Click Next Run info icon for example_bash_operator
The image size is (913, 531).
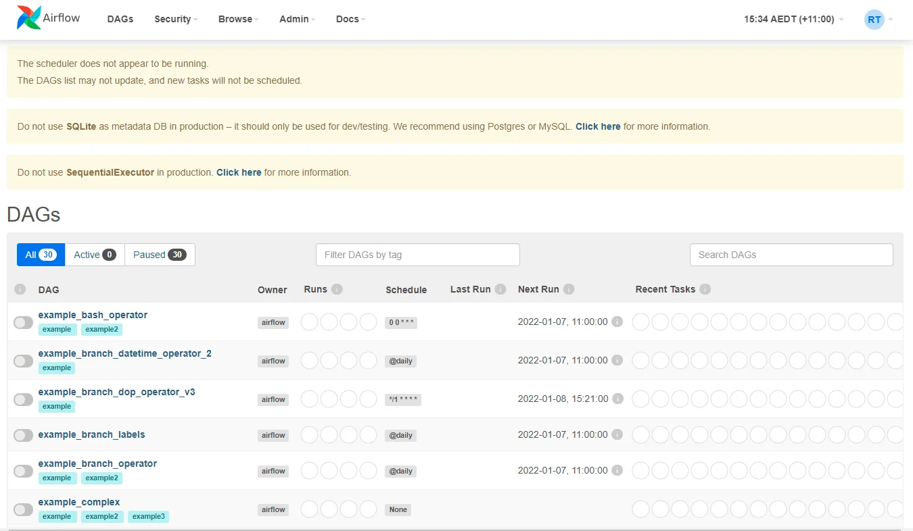[617, 322]
